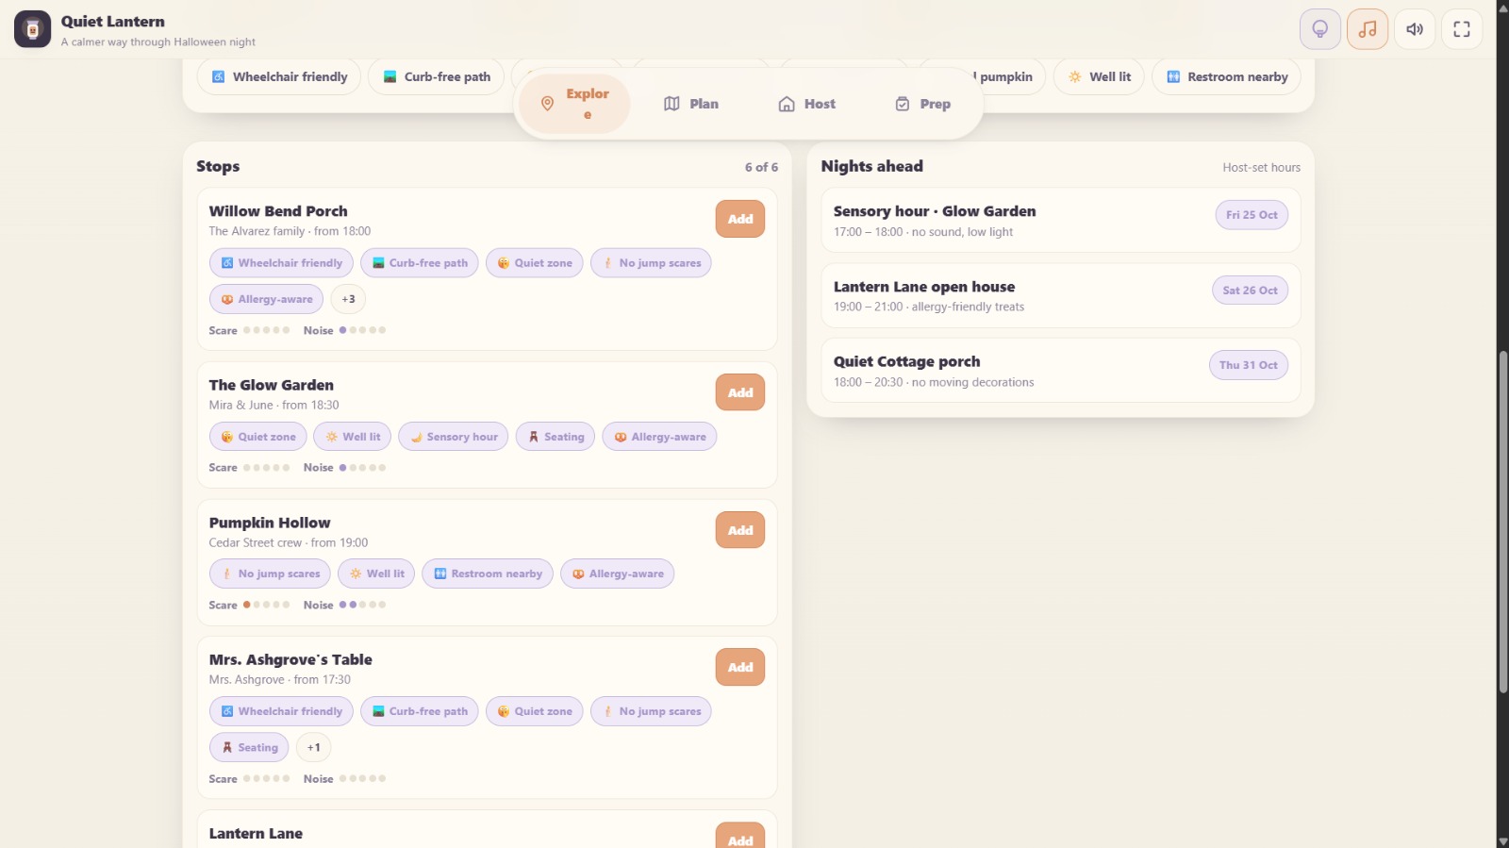This screenshot has width=1509, height=848.
Task: Click the map icon on Plan tab
Action: [672, 104]
